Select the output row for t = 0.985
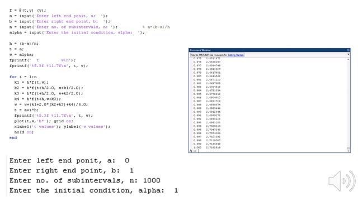Image resolution: width=358 pixels, height=201 pixels. [x=207, y=94]
